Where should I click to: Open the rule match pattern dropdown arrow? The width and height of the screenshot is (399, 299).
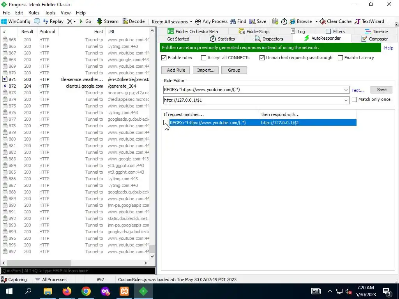[x=346, y=90]
